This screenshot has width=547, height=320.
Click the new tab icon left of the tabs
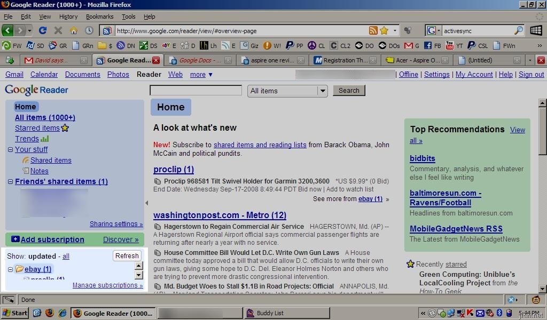coord(10,60)
